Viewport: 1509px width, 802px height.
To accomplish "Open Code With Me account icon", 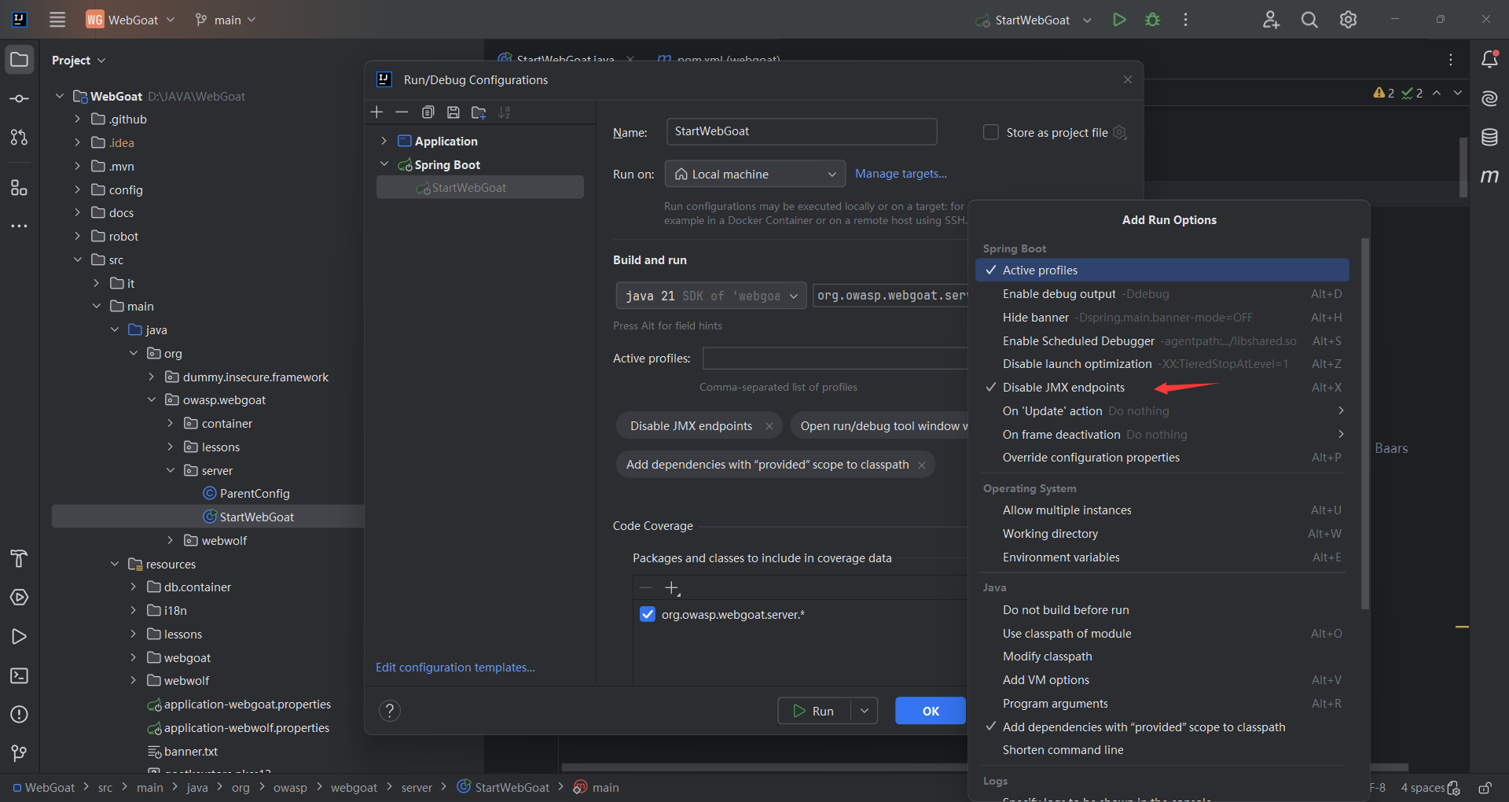I will (x=1271, y=20).
